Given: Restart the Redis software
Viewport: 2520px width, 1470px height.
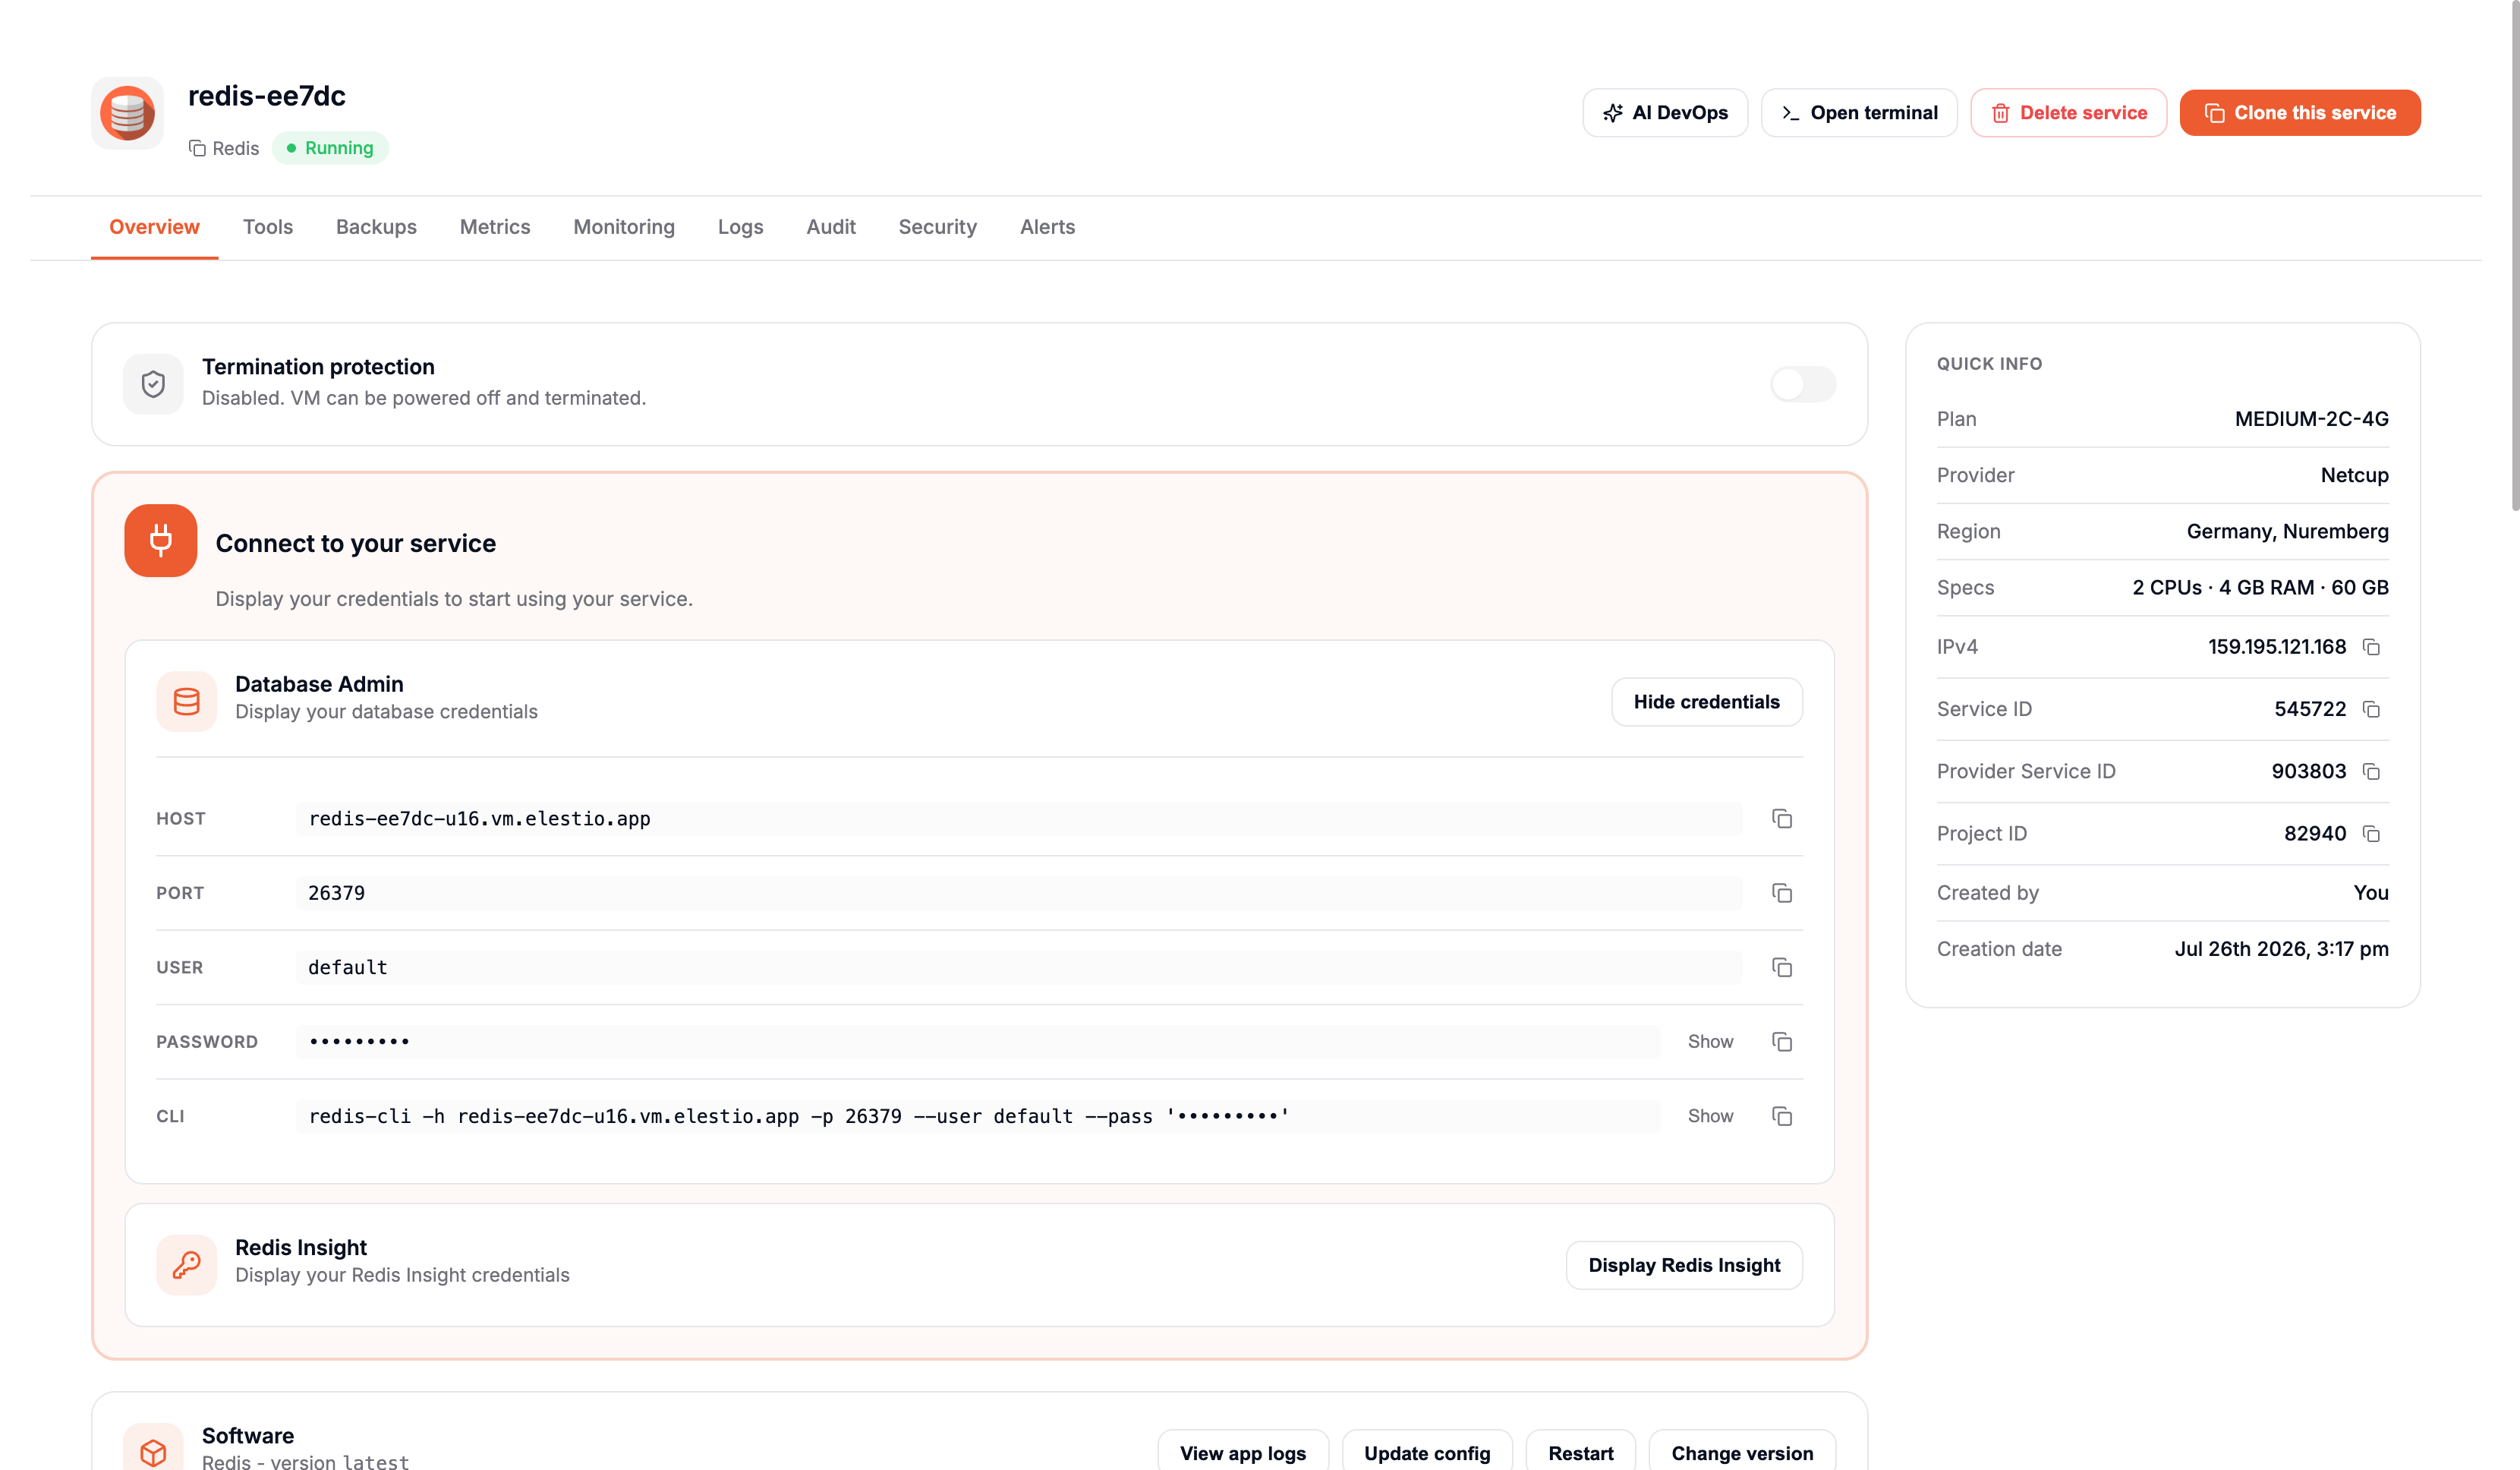Looking at the screenshot, I should tap(1580, 1452).
